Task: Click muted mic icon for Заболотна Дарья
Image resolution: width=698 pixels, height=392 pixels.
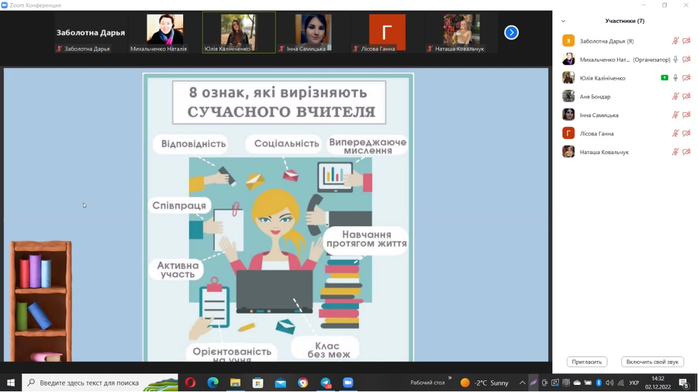Action: point(675,41)
